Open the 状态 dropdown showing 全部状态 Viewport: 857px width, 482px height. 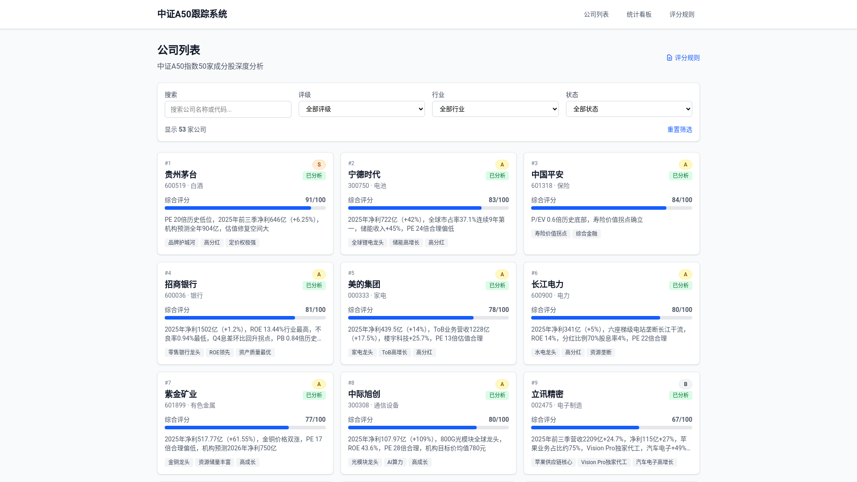point(629,109)
